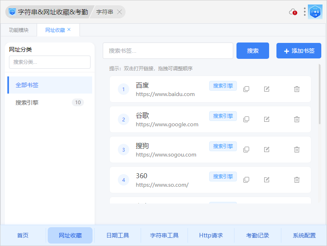Click the https://www.baidu.com URL text
The height and width of the screenshot is (246, 327).
[x=165, y=94]
